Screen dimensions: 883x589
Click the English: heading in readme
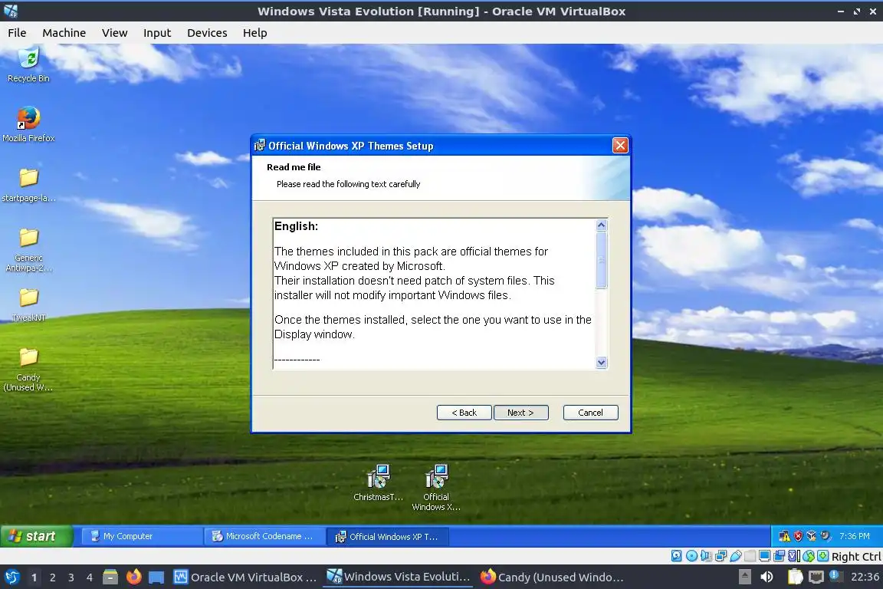point(296,226)
